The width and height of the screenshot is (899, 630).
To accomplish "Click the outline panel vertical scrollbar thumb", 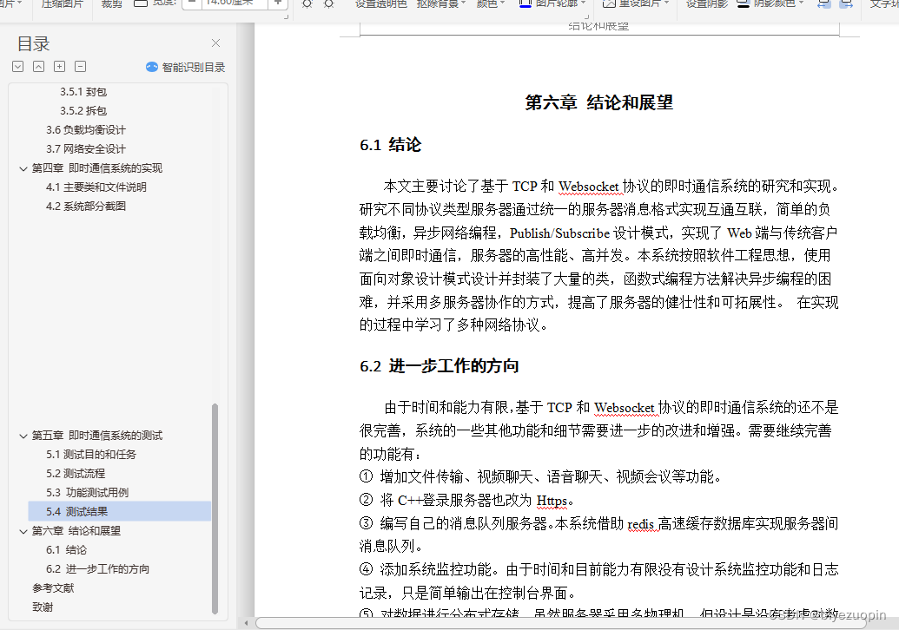I will pos(215,509).
